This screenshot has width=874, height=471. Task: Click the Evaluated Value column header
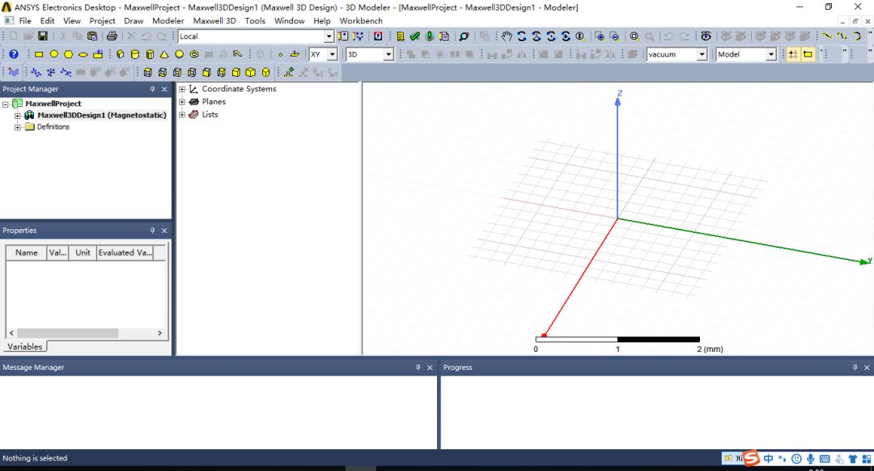125,253
